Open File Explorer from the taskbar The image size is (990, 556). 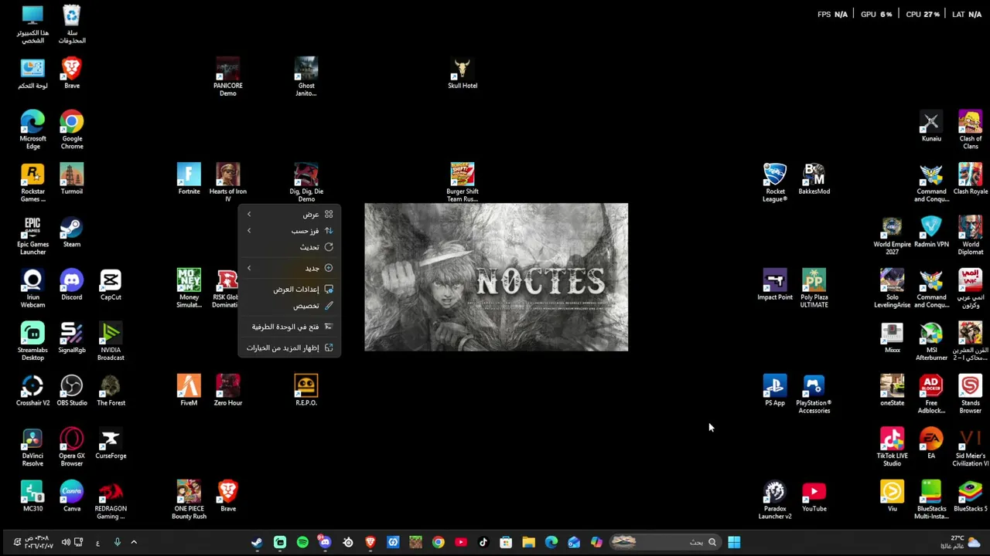pos(528,542)
